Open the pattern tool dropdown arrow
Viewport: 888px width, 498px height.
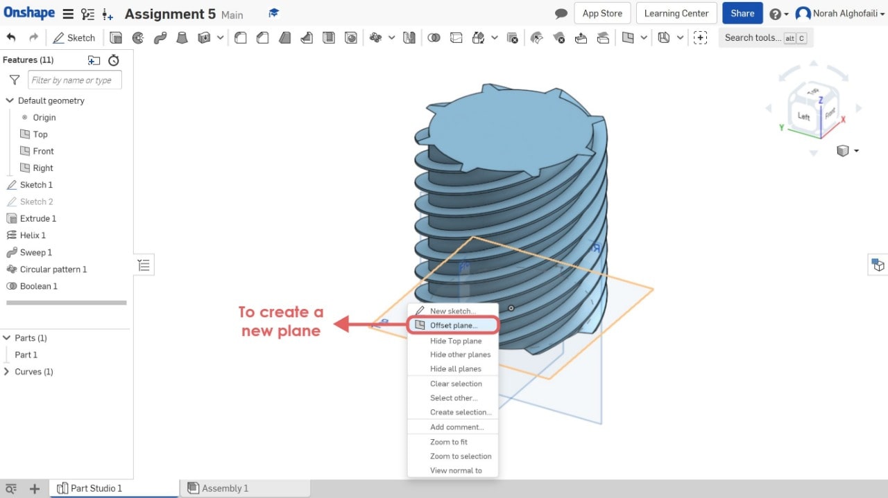pos(392,38)
